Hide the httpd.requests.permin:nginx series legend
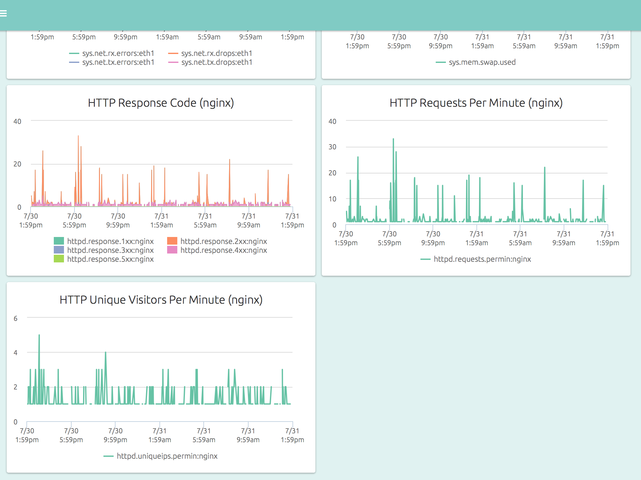641x480 pixels. pyautogui.click(x=482, y=259)
